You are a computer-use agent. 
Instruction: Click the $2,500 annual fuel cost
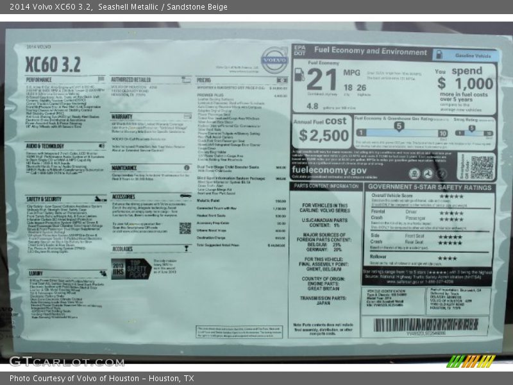pos(324,135)
